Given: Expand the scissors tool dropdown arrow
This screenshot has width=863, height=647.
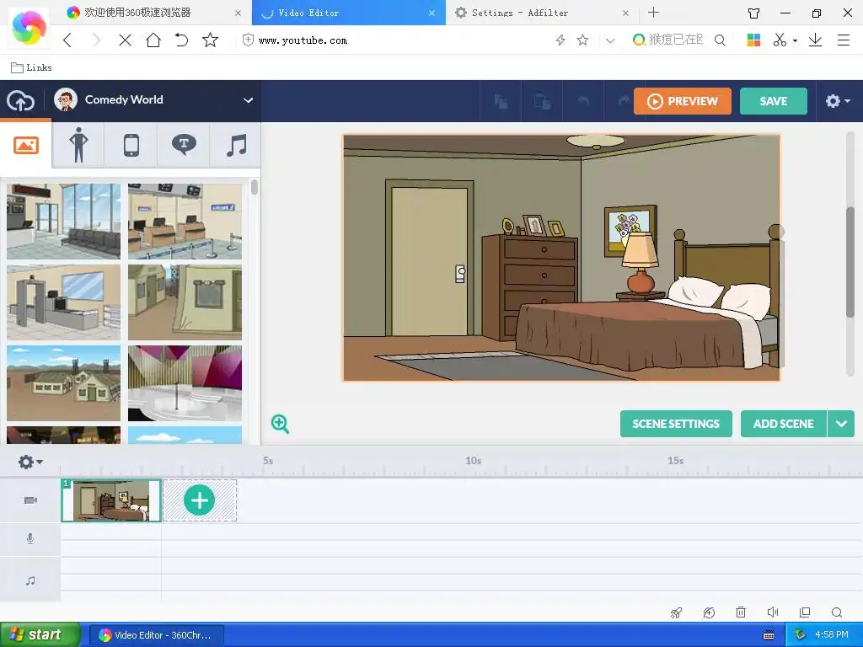Looking at the screenshot, I should point(795,40).
